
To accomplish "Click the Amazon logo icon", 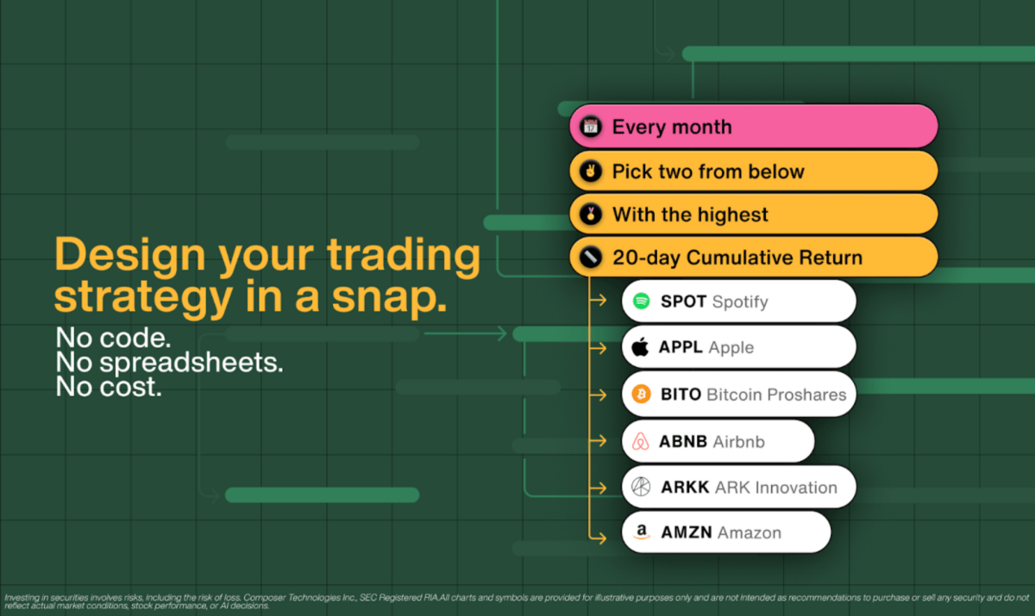I will [640, 532].
